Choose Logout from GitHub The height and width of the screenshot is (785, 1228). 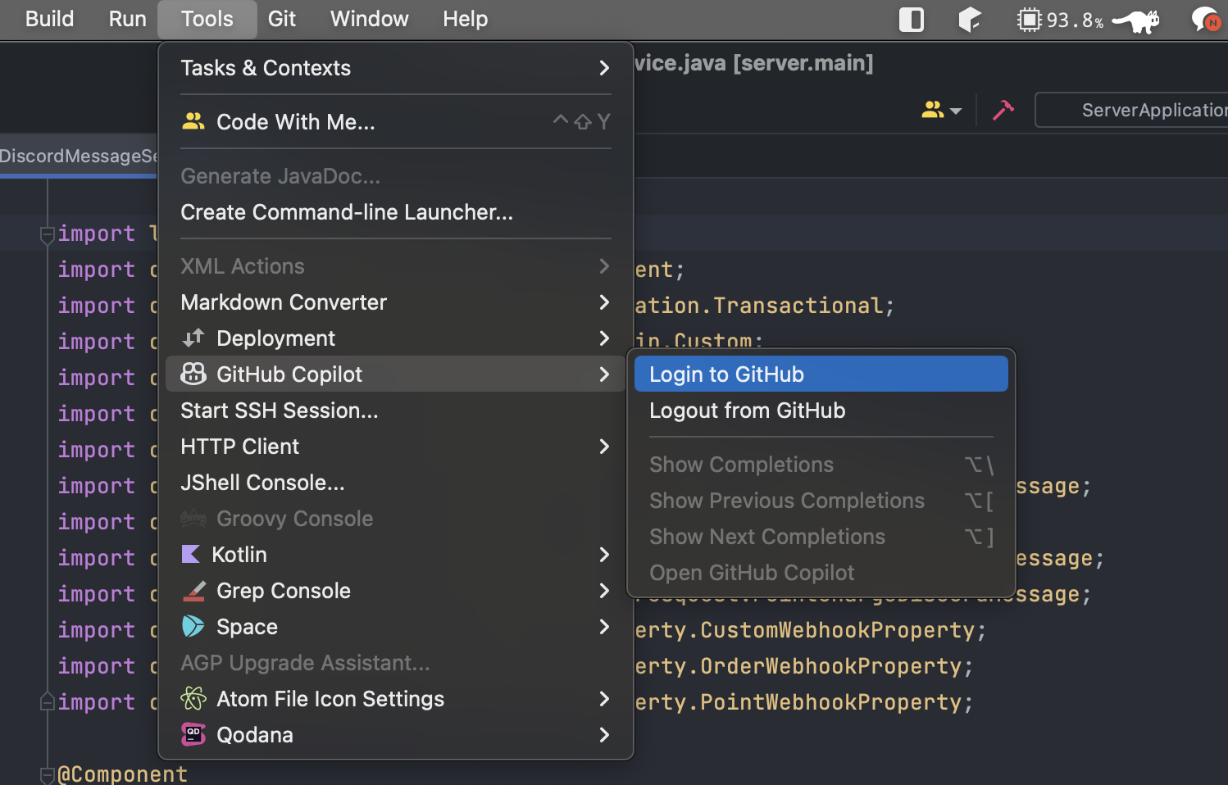click(x=821, y=411)
